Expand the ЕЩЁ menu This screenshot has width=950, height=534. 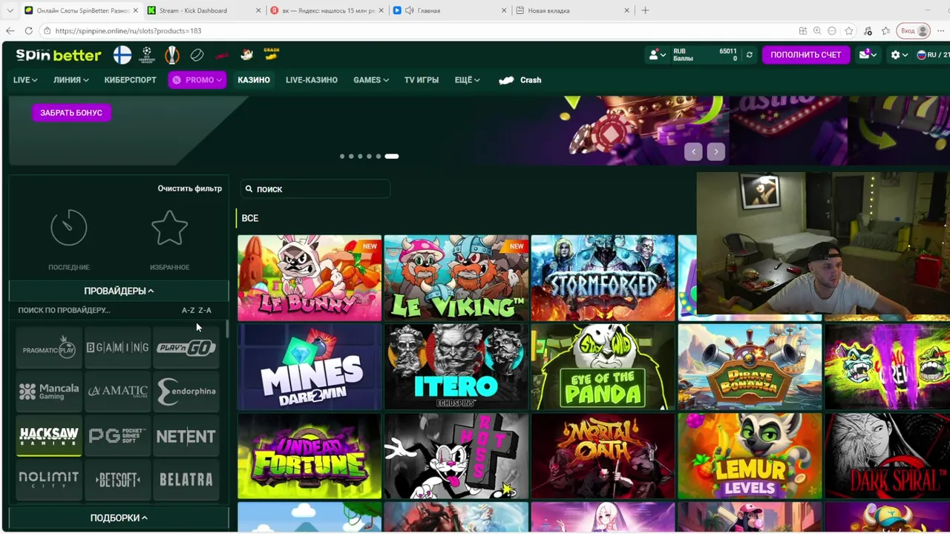point(467,80)
